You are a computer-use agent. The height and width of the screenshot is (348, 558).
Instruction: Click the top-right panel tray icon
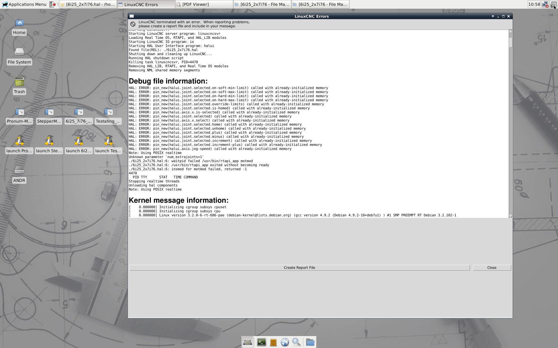pyautogui.click(x=553, y=4)
